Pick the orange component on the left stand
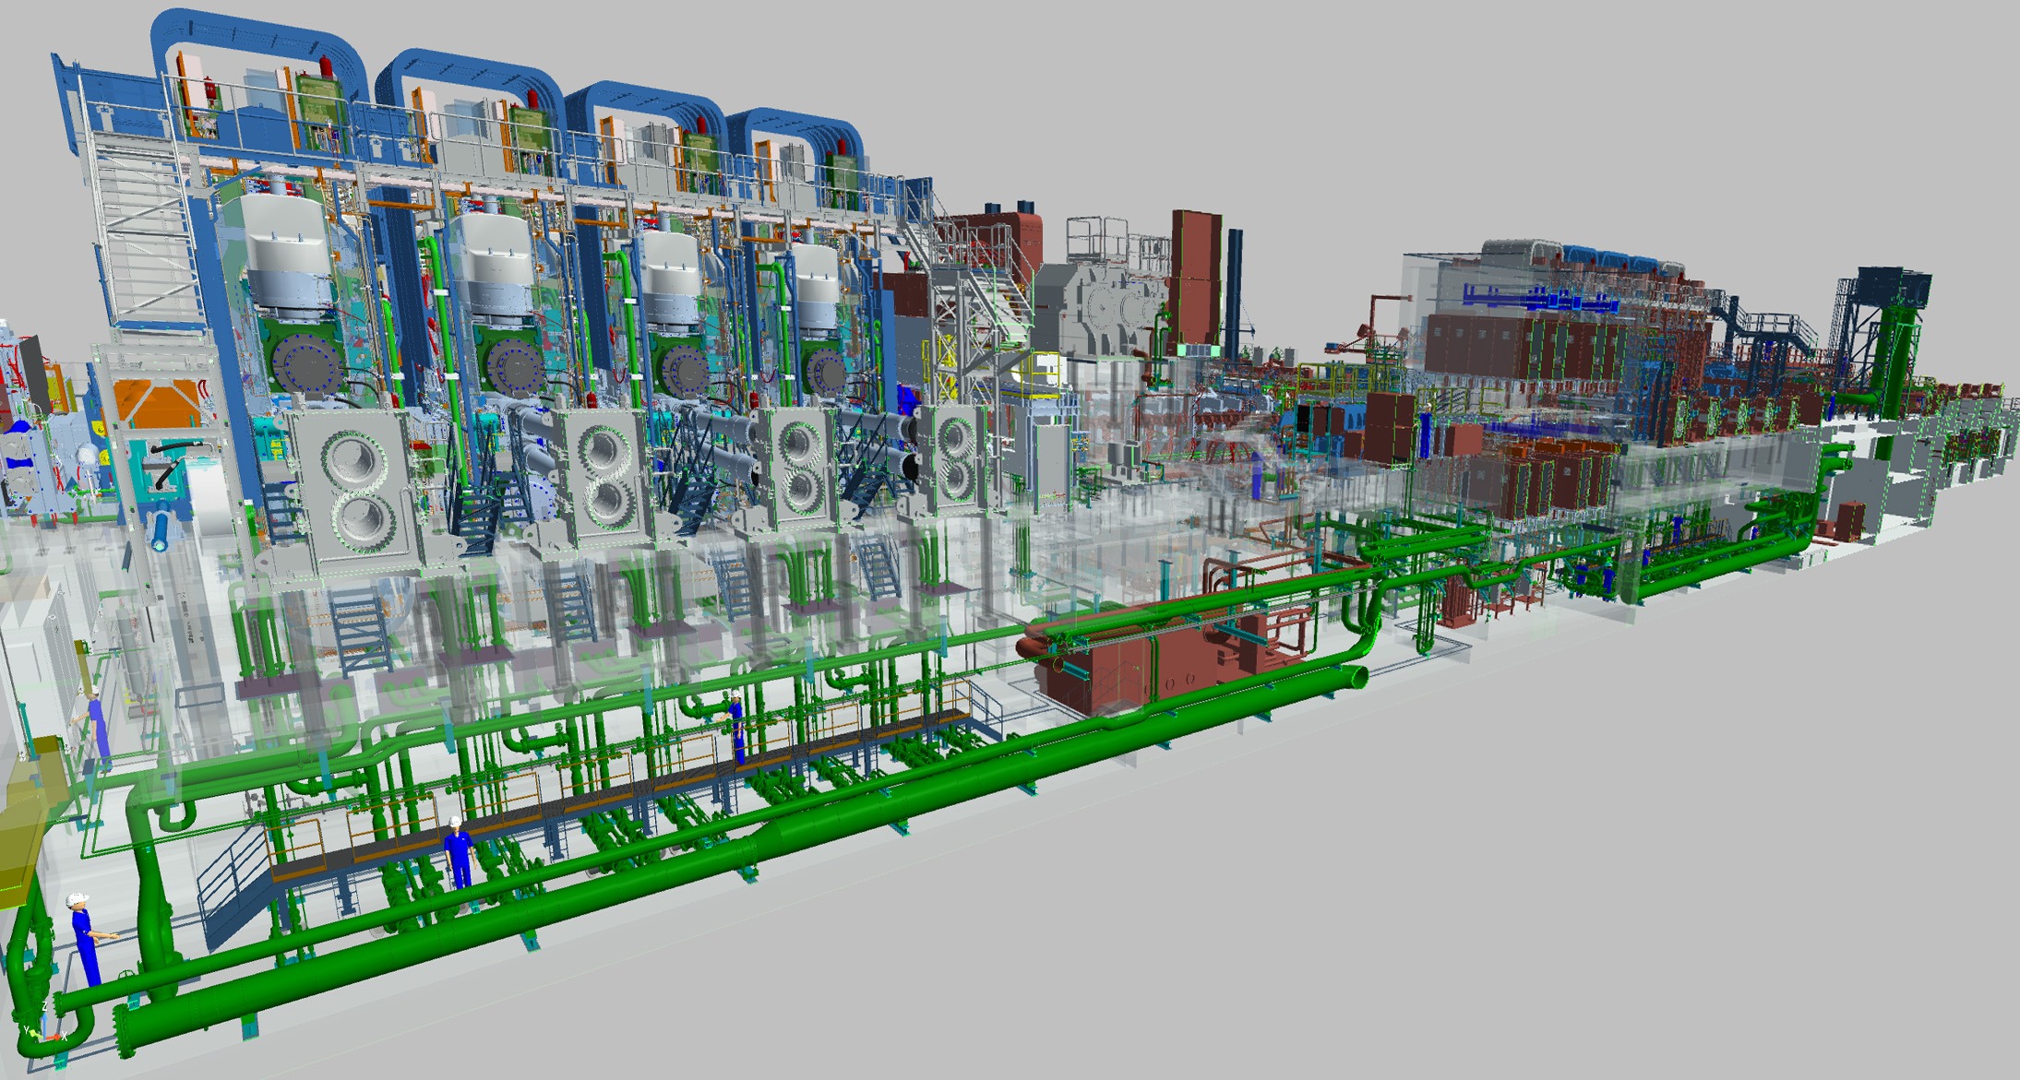This screenshot has width=2020, height=1080. coord(166,406)
